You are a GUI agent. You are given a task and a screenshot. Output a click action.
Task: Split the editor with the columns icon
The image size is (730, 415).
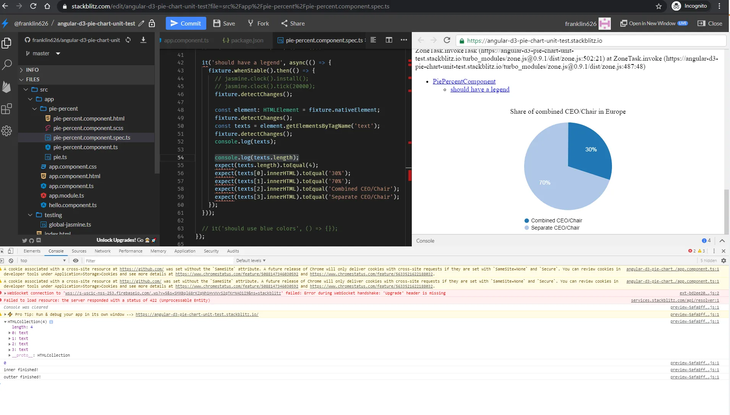pos(389,40)
